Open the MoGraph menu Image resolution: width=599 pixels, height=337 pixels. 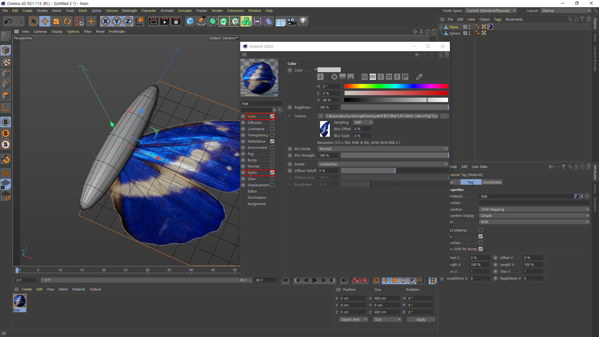(x=129, y=11)
